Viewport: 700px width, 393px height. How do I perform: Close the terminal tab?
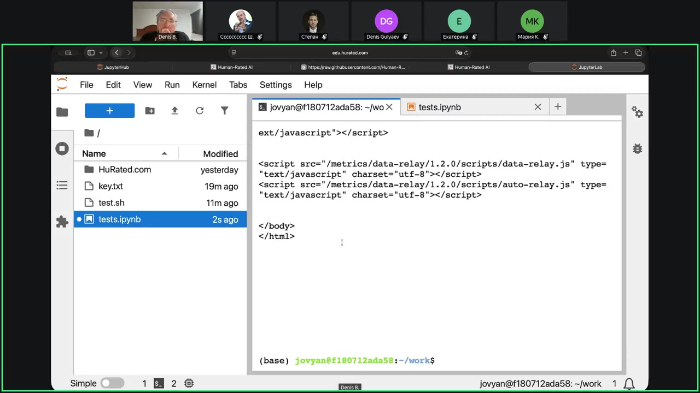click(389, 107)
